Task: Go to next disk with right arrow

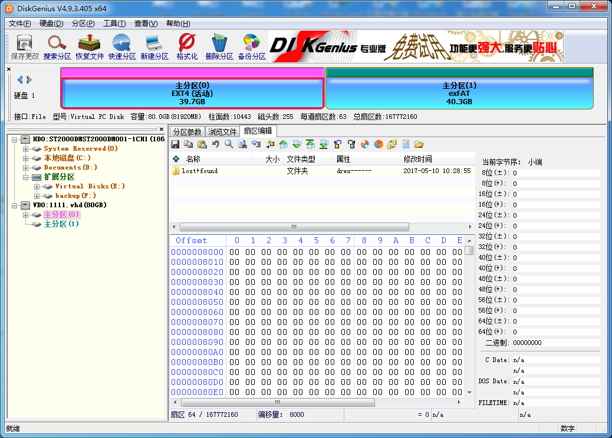Action: click(x=29, y=80)
